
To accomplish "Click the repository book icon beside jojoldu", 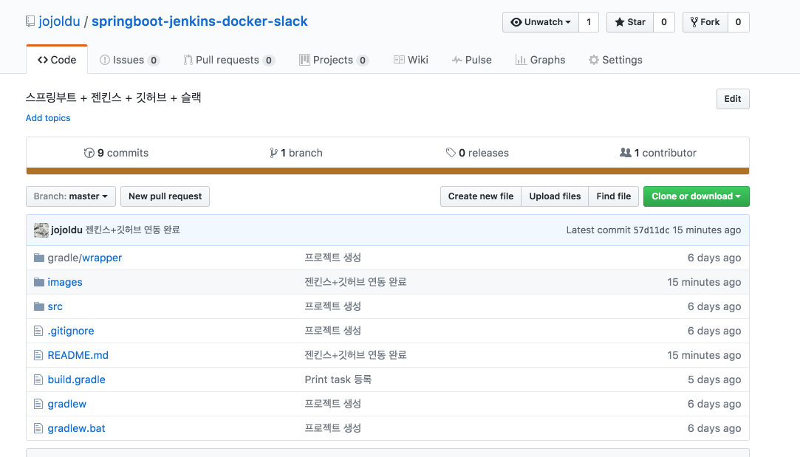I will click(30, 21).
